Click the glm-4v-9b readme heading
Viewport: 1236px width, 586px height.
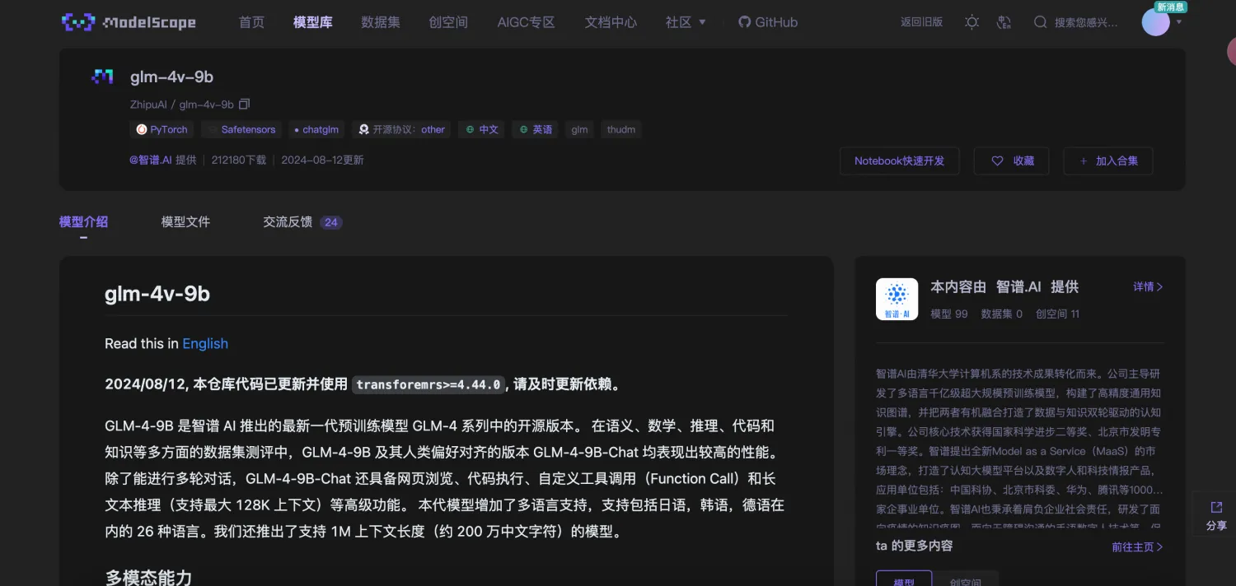(x=157, y=294)
